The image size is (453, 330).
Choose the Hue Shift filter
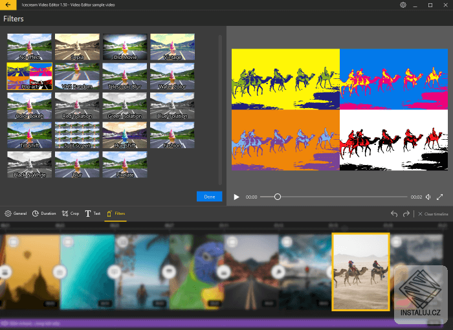125,135
